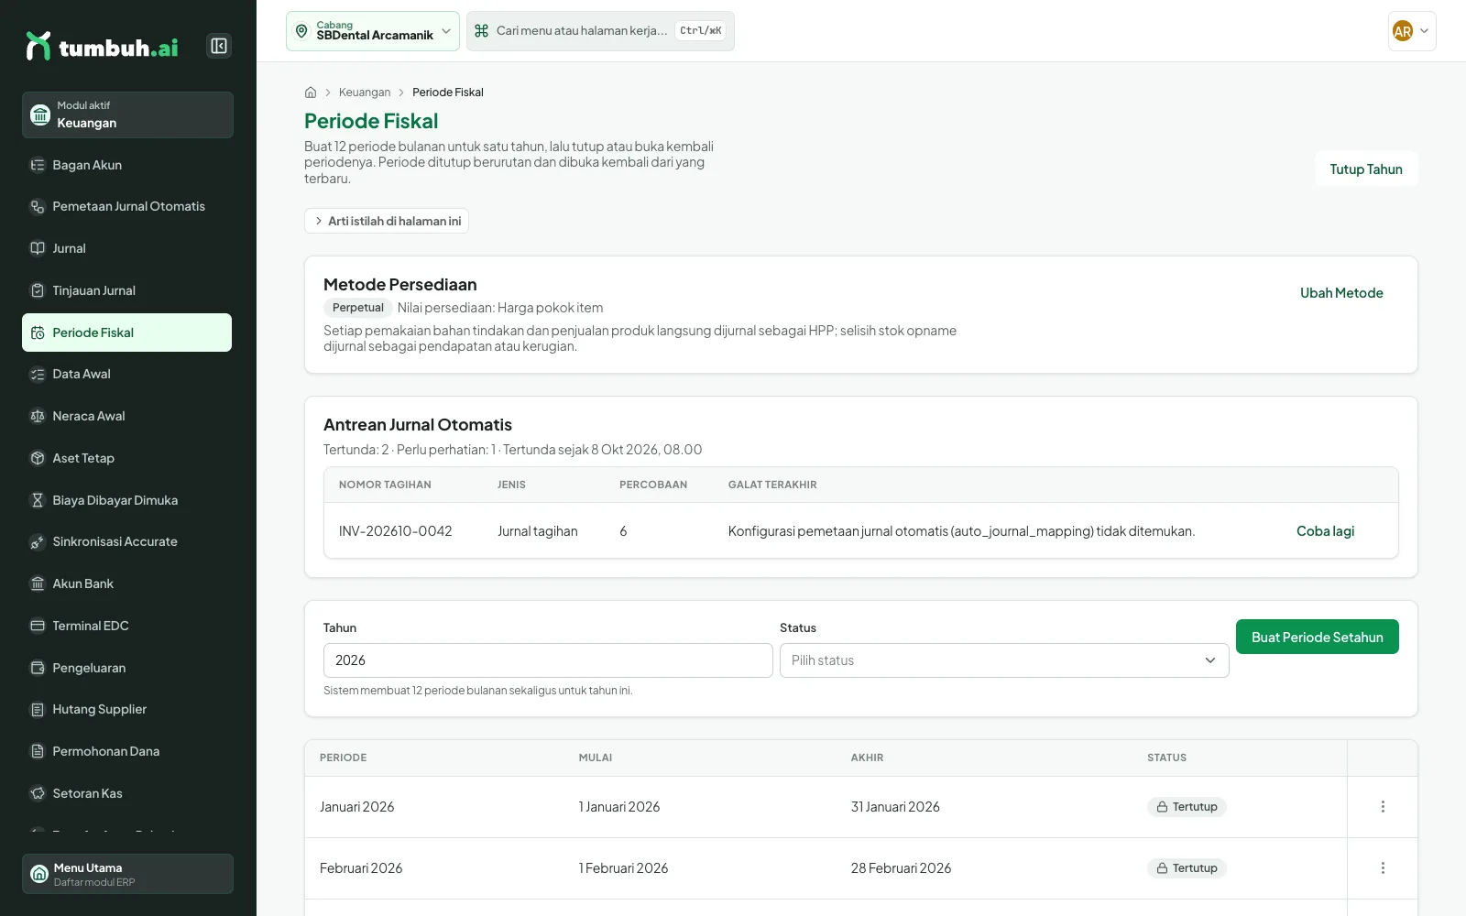
Task: Click Tertutup status badge for Januari 2026
Action: click(x=1187, y=807)
